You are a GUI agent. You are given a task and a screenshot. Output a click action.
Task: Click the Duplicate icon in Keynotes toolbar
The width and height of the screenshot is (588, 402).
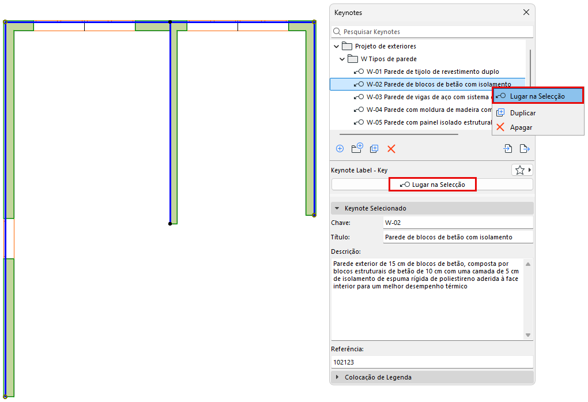(x=374, y=149)
